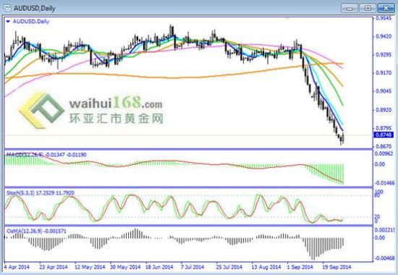This screenshot has height=275, width=398.
Task: Click the 7 Jul 2014 date label
Action: coord(192,267)
